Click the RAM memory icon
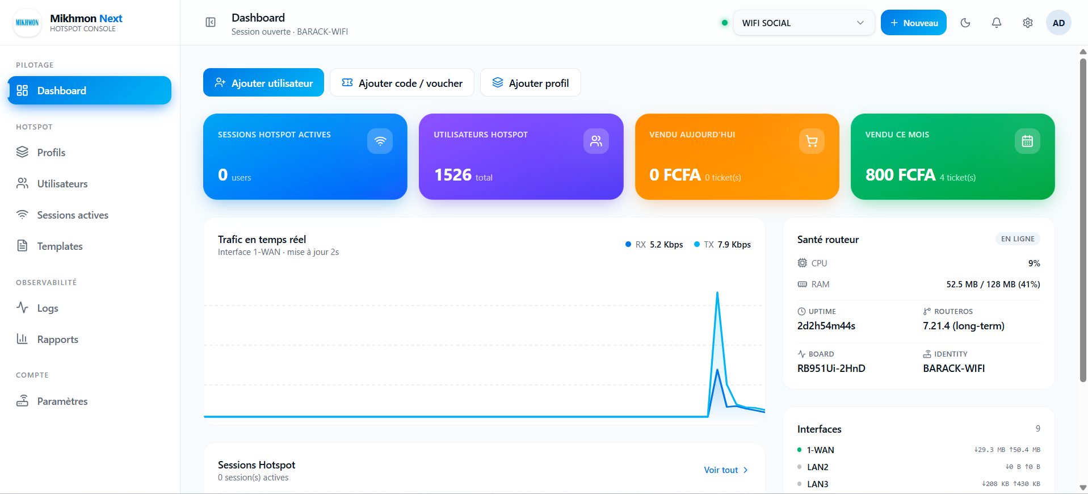Viewport: 1088px width, 494px height. [x=802, y=284]
